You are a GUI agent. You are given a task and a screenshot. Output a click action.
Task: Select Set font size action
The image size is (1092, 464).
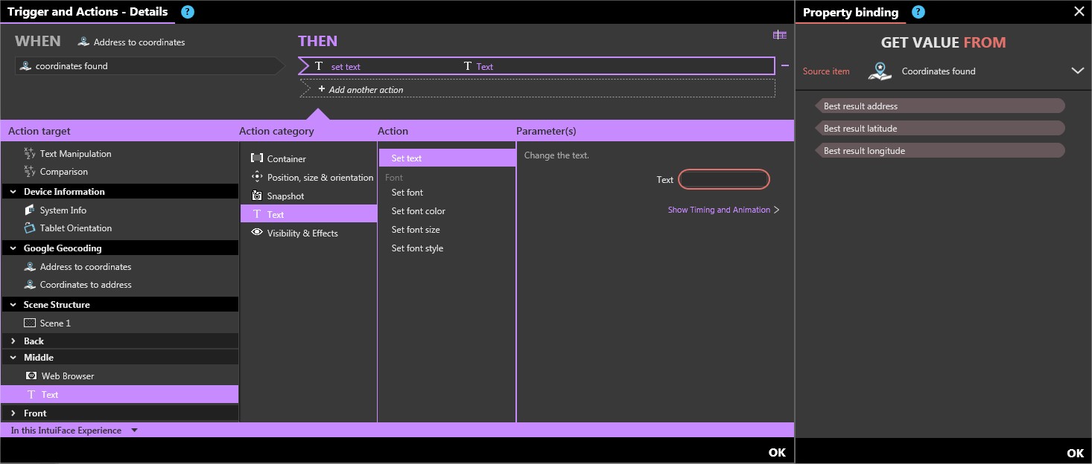tap(415, 230)
